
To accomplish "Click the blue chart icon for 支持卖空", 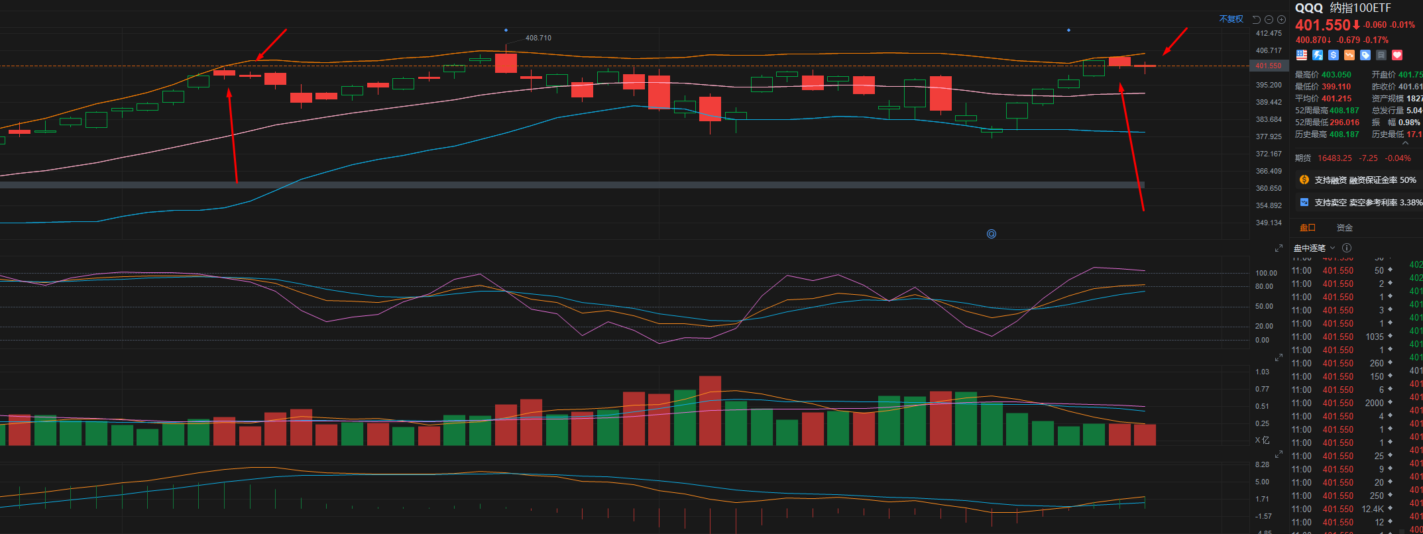I will [1304, 202].
